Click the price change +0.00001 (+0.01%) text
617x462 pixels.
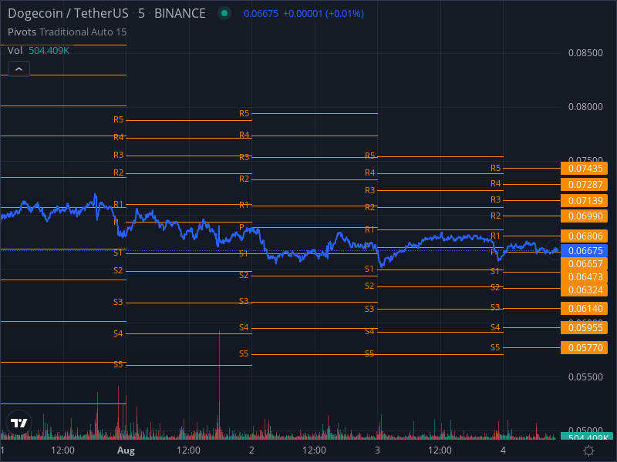[323, 13]
